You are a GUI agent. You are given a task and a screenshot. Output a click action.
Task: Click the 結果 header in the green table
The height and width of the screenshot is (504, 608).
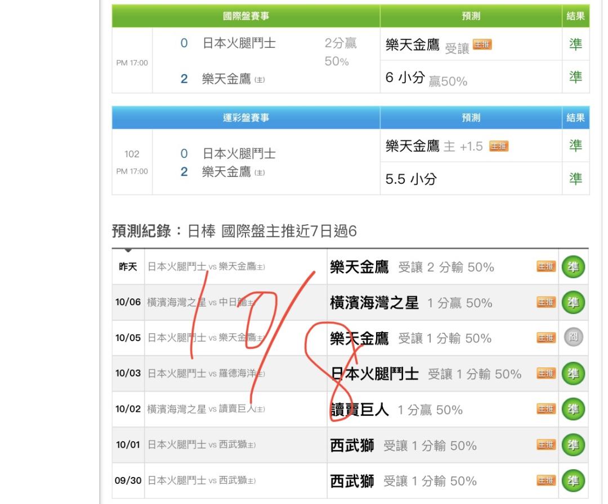[x=576, y=16]
